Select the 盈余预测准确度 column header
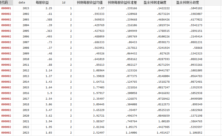 (x=155, y=2)
